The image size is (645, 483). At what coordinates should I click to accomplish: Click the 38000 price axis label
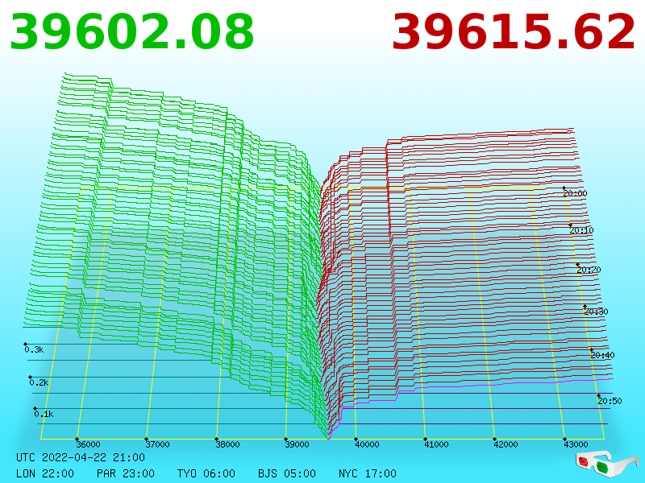(227, 444)
